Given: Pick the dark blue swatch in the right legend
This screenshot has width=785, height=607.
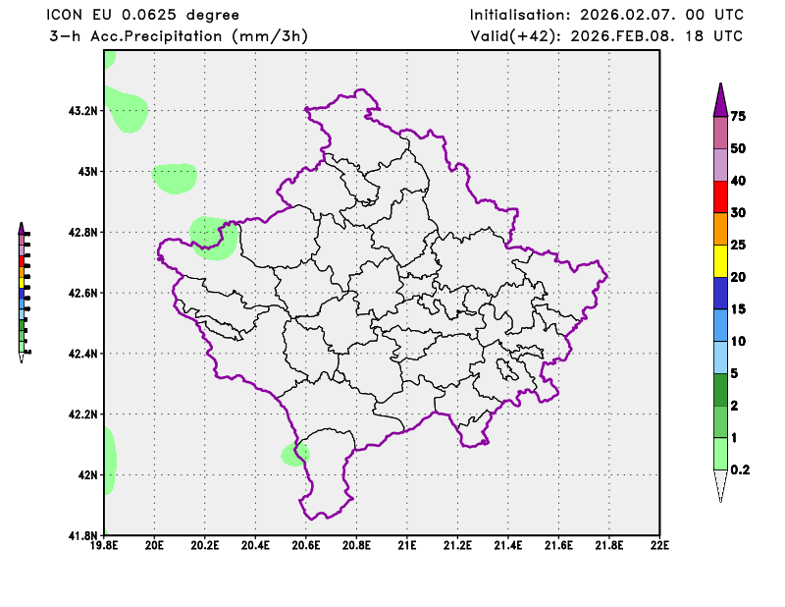Looking at the screenshot, I should click(720, 293).
